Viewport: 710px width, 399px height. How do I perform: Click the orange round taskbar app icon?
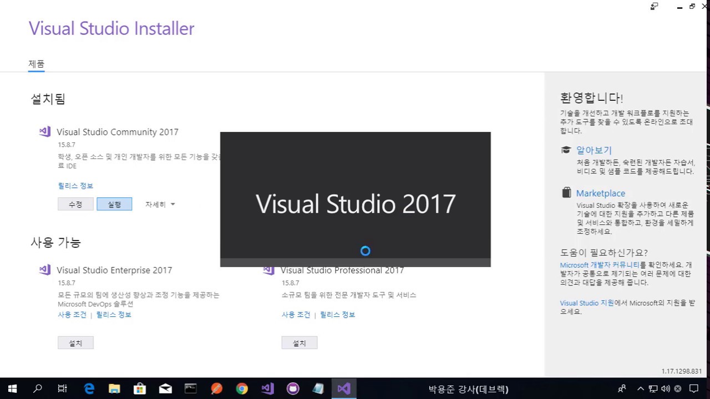(x=216, y=388)
